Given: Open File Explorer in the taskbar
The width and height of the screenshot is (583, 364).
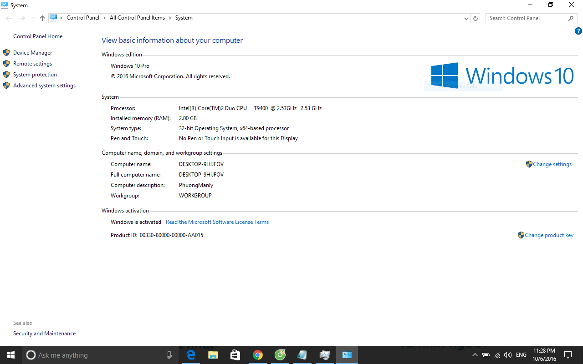Looking at the screenshot, I should pos(213,355).
